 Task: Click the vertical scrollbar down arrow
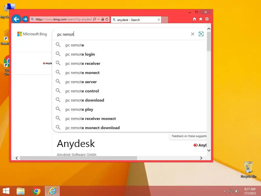[x=209, y=150]
